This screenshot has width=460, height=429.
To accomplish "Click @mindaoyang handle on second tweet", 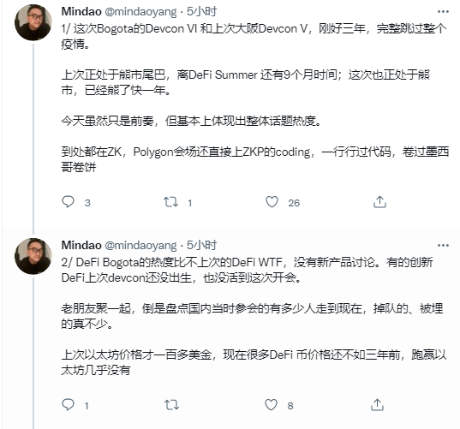I will coord(140,246).
